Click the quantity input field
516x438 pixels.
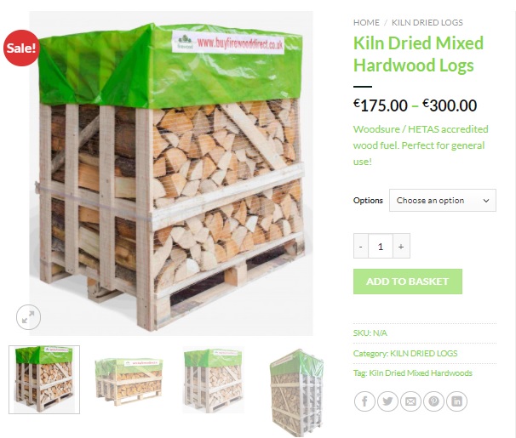tap(381, 246)
